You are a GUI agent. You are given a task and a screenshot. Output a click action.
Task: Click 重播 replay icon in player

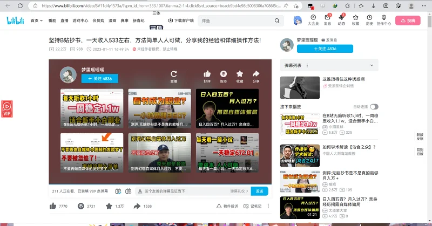[x=173, y=74]
